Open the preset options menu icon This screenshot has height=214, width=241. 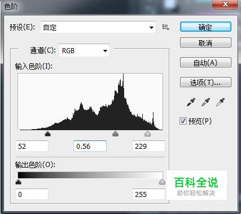[165, 27]
